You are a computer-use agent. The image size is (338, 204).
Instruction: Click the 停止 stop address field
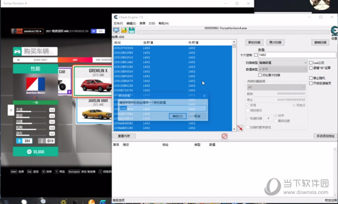280,100
